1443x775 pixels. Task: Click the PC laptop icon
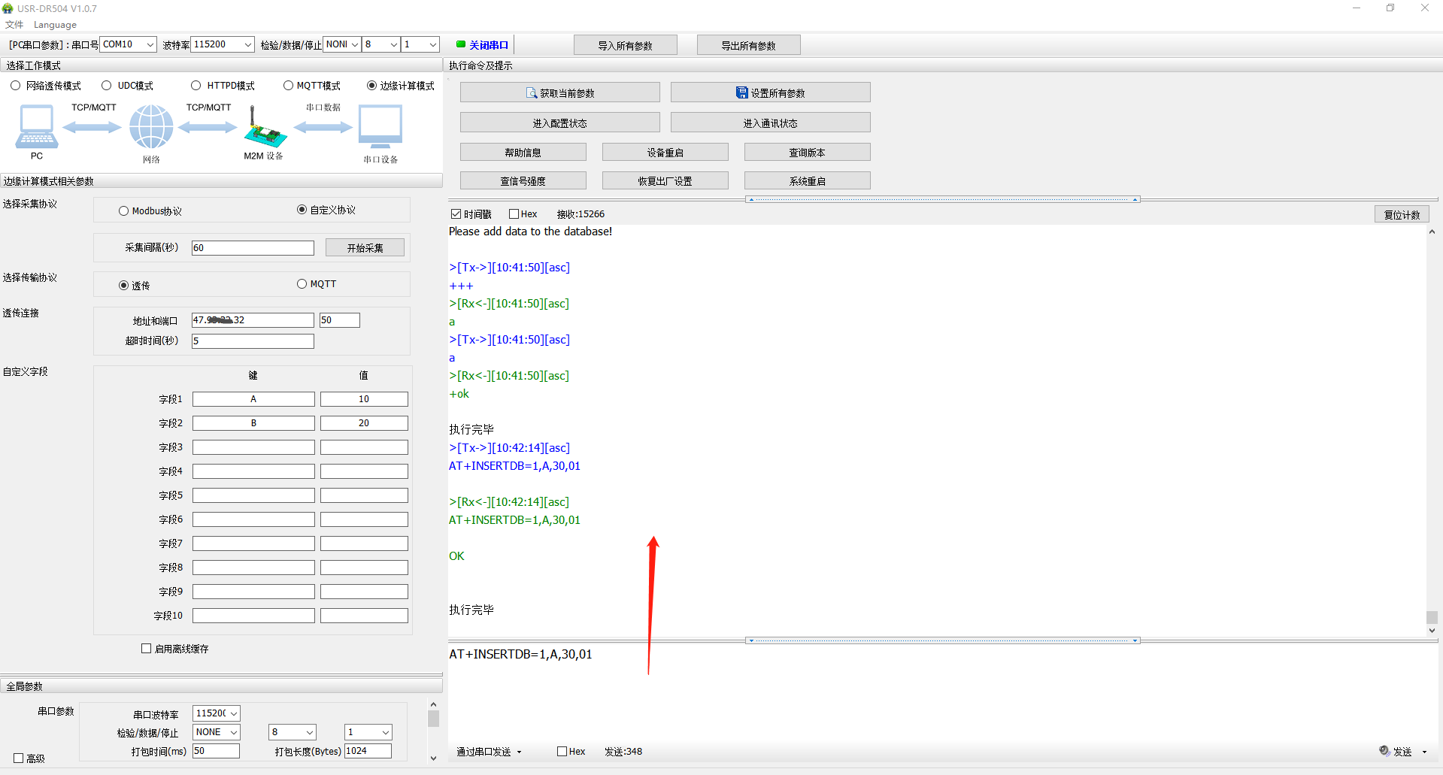[x=36, y=126]
